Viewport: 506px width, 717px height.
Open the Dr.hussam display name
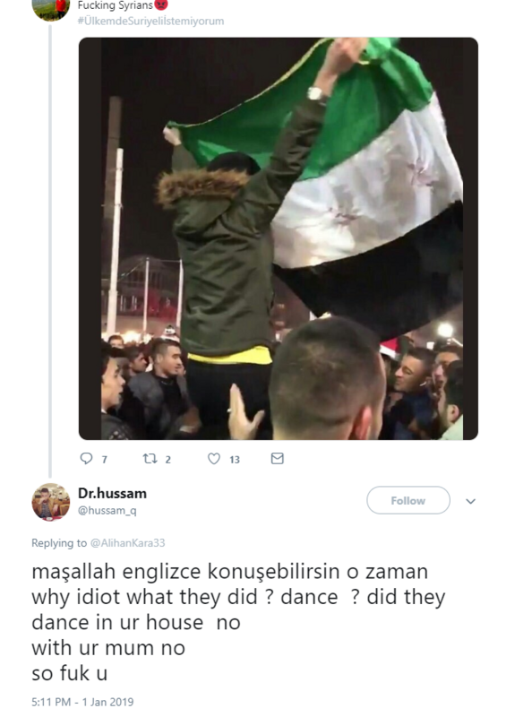point(113,494)
